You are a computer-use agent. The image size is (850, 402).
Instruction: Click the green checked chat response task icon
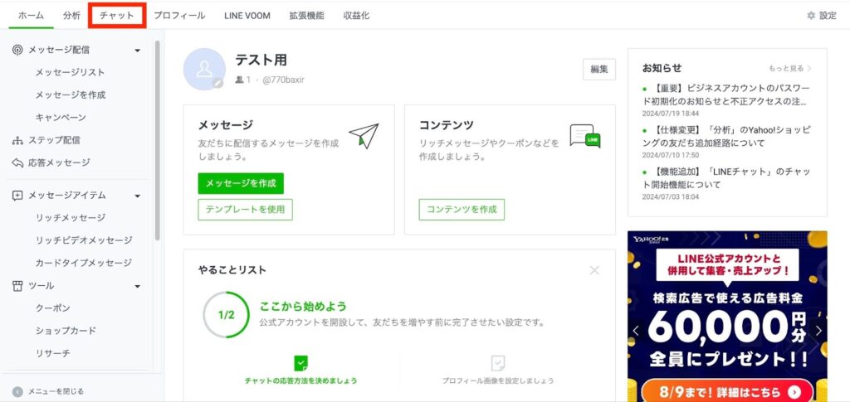(300, 362)
